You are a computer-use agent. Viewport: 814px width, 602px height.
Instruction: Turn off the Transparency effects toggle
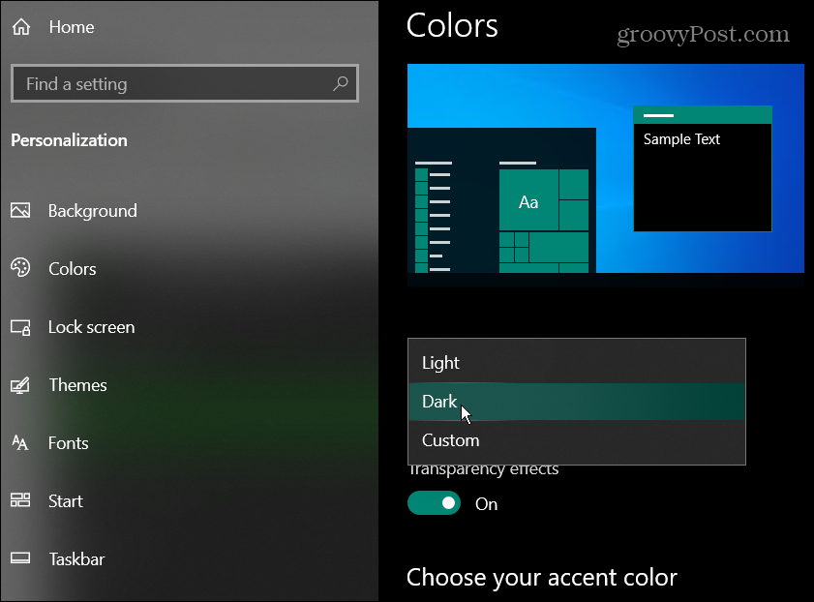[434, 503]
